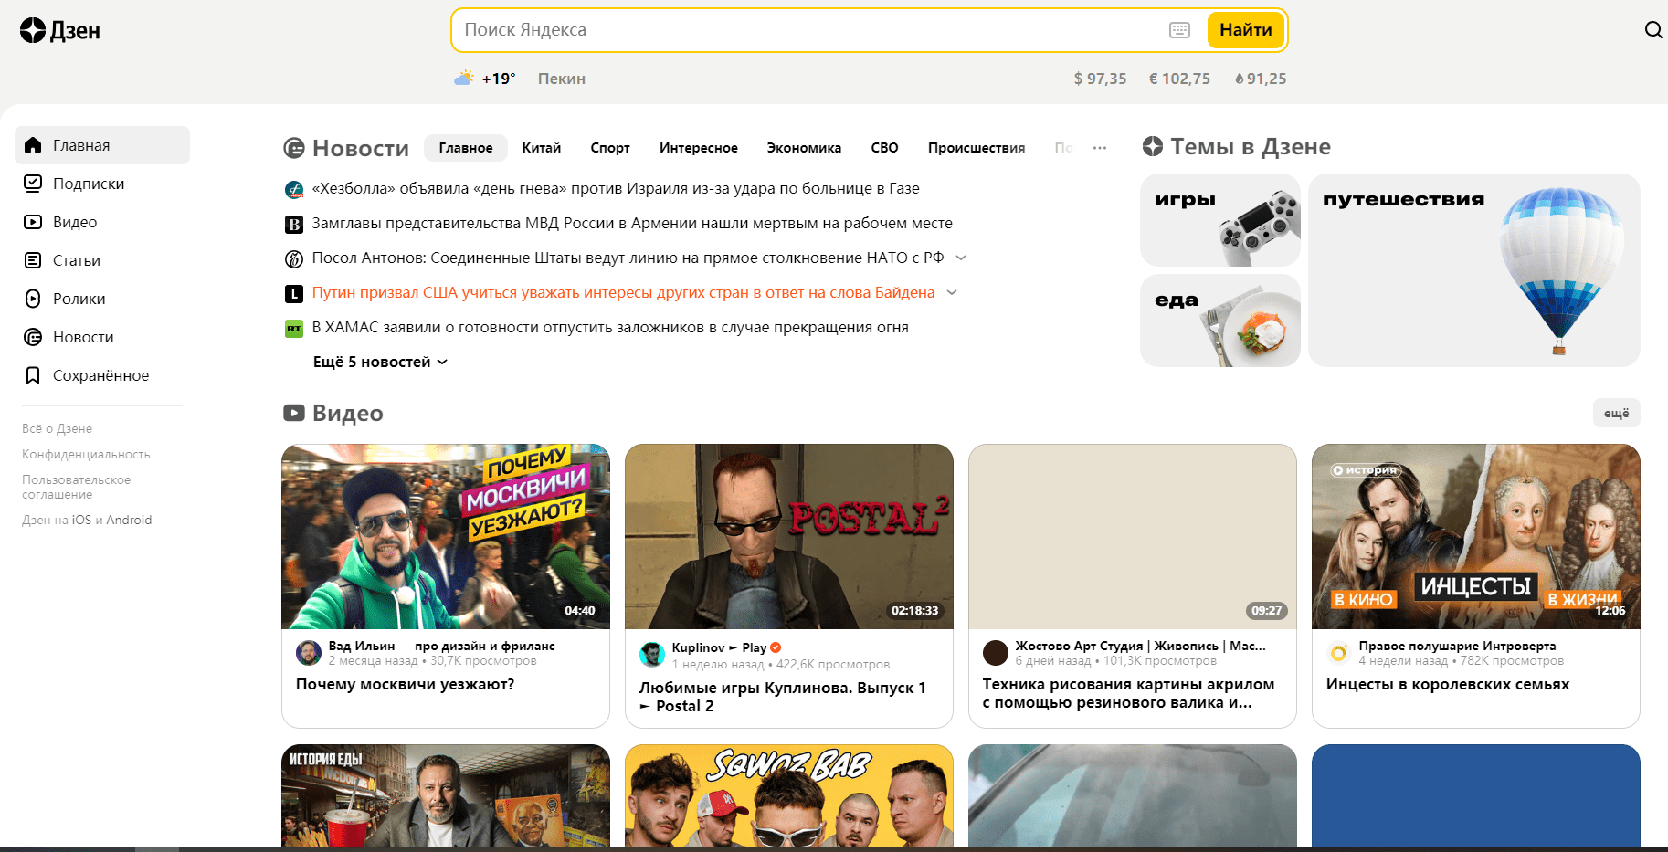Screen dimensions: 1668x852
Task: Click the Видео icon in sidebar
Action: [33, 222]
